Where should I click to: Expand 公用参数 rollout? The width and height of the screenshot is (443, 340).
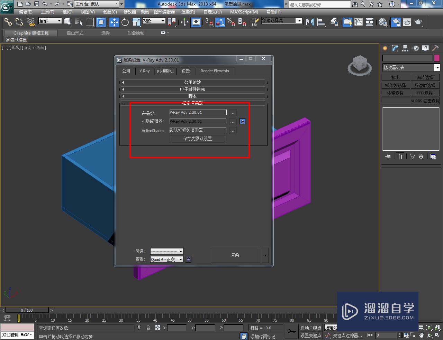(x=193, y=82)
